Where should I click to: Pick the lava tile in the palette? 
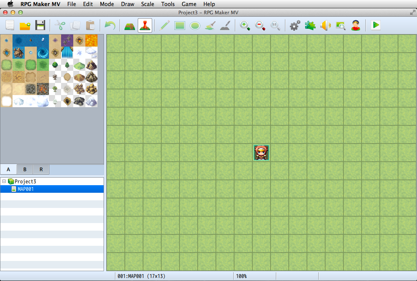click(91, 41)
